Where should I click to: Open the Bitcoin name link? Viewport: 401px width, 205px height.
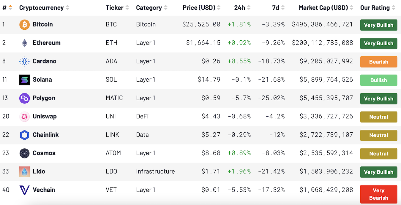coord(43,24)
